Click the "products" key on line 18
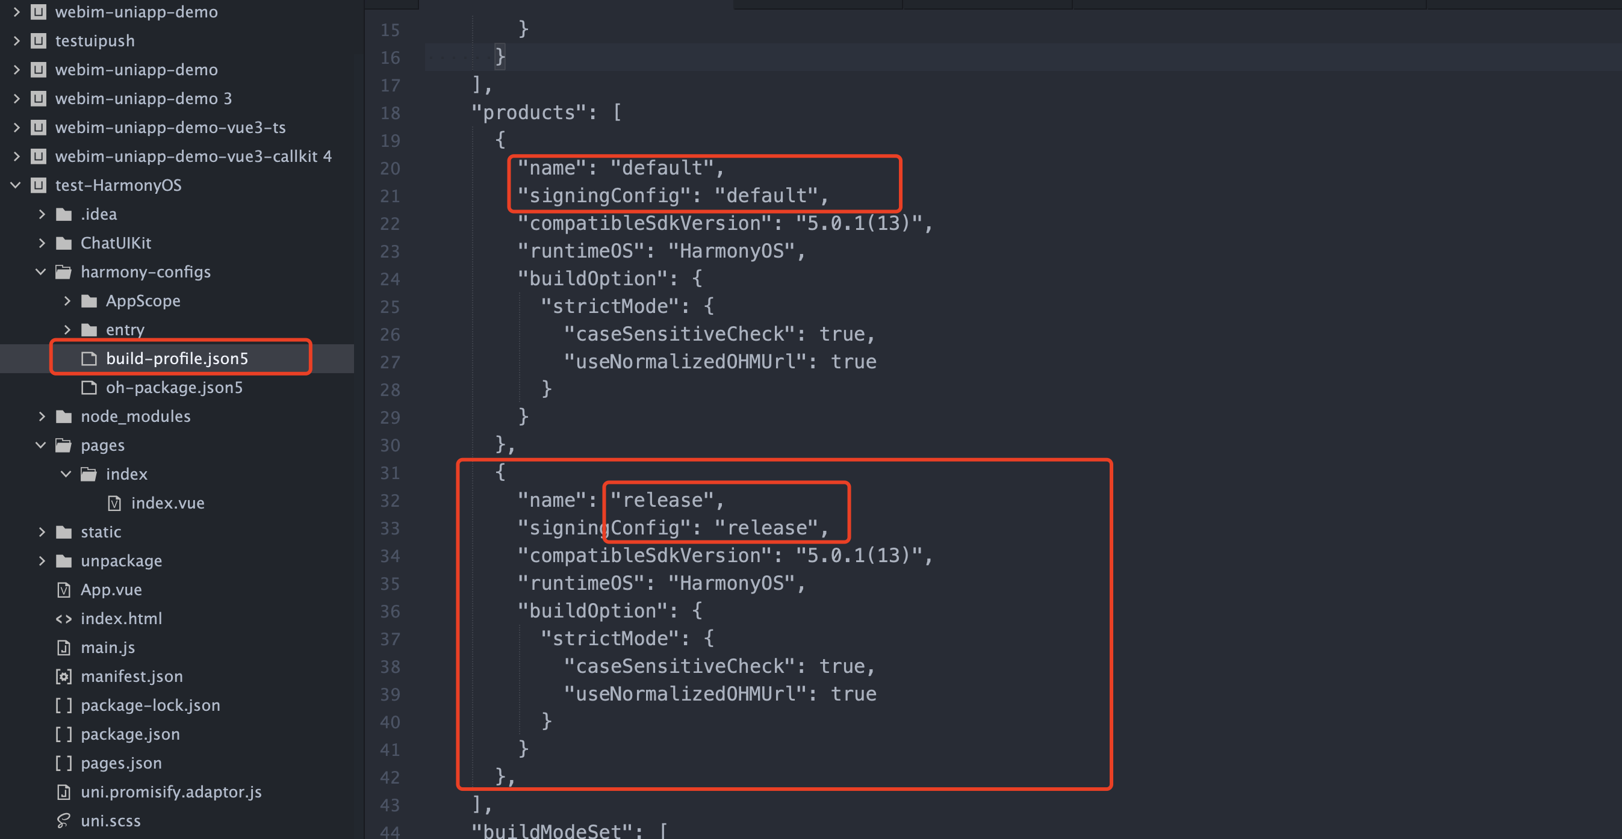 [x=529, y=113]
